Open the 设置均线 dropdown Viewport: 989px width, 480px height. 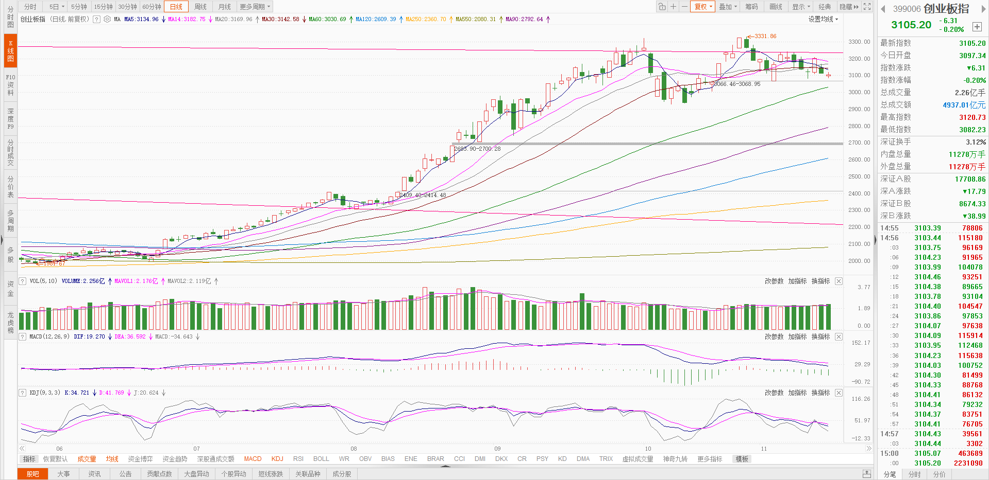click(x=823, y=19)
